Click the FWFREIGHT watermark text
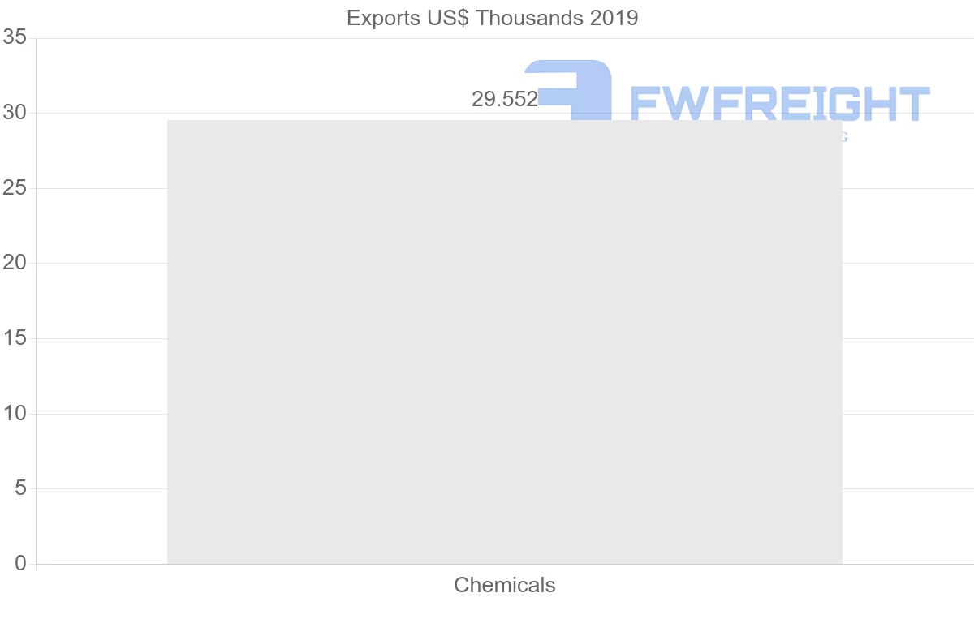 pyautogui.click(x=779, y=104)
